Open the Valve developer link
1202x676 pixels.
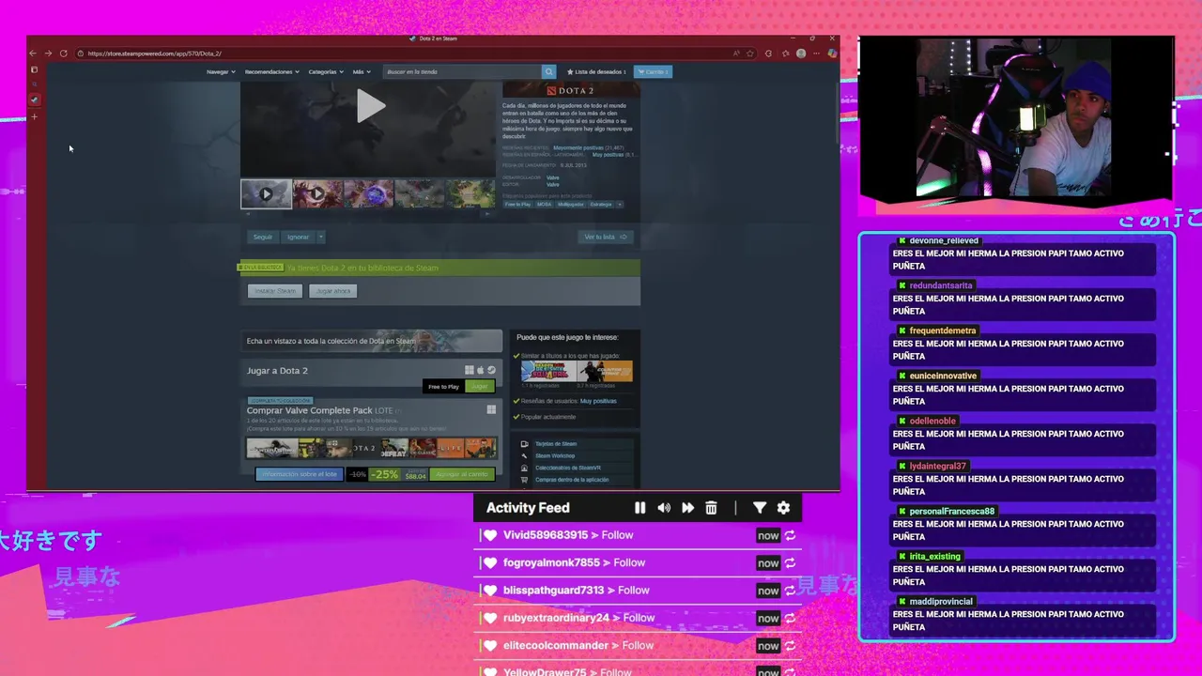click(x=553, y=177)
